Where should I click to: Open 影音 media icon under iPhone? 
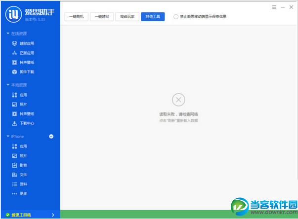pos(14,165)
